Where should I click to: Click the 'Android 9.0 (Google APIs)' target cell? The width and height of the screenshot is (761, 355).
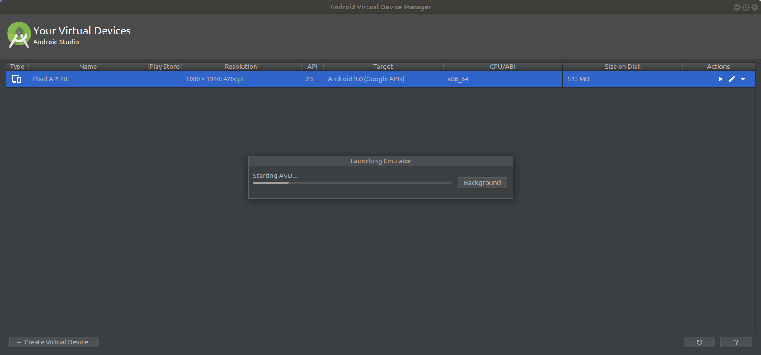click(x=383, y=79)
